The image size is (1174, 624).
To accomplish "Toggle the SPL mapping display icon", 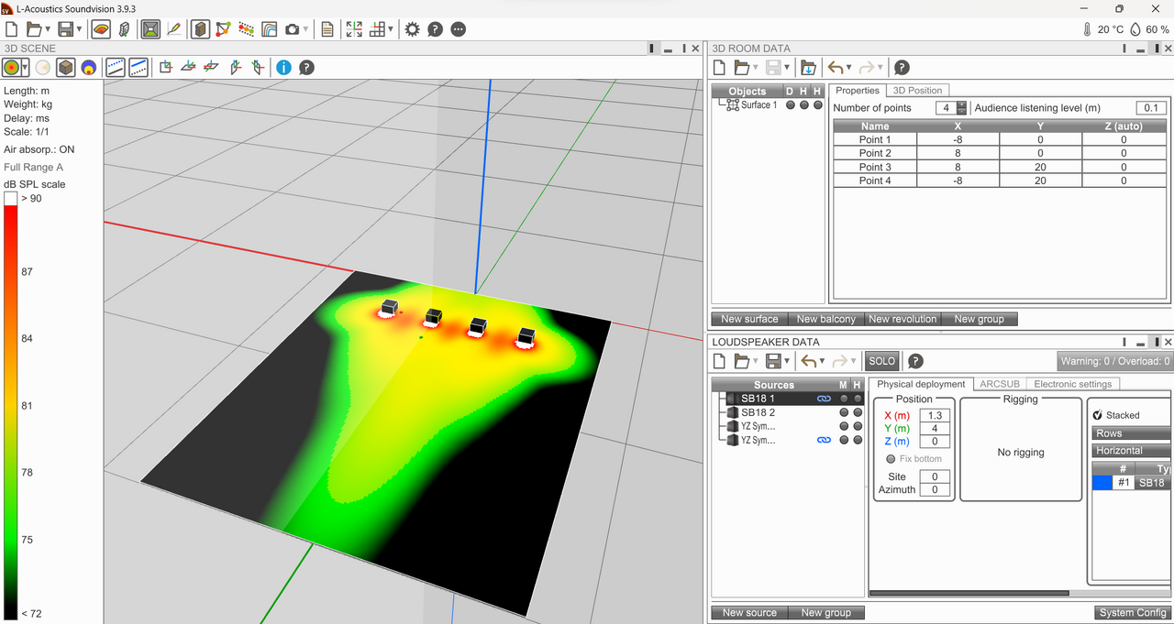I will pos(101,29).
